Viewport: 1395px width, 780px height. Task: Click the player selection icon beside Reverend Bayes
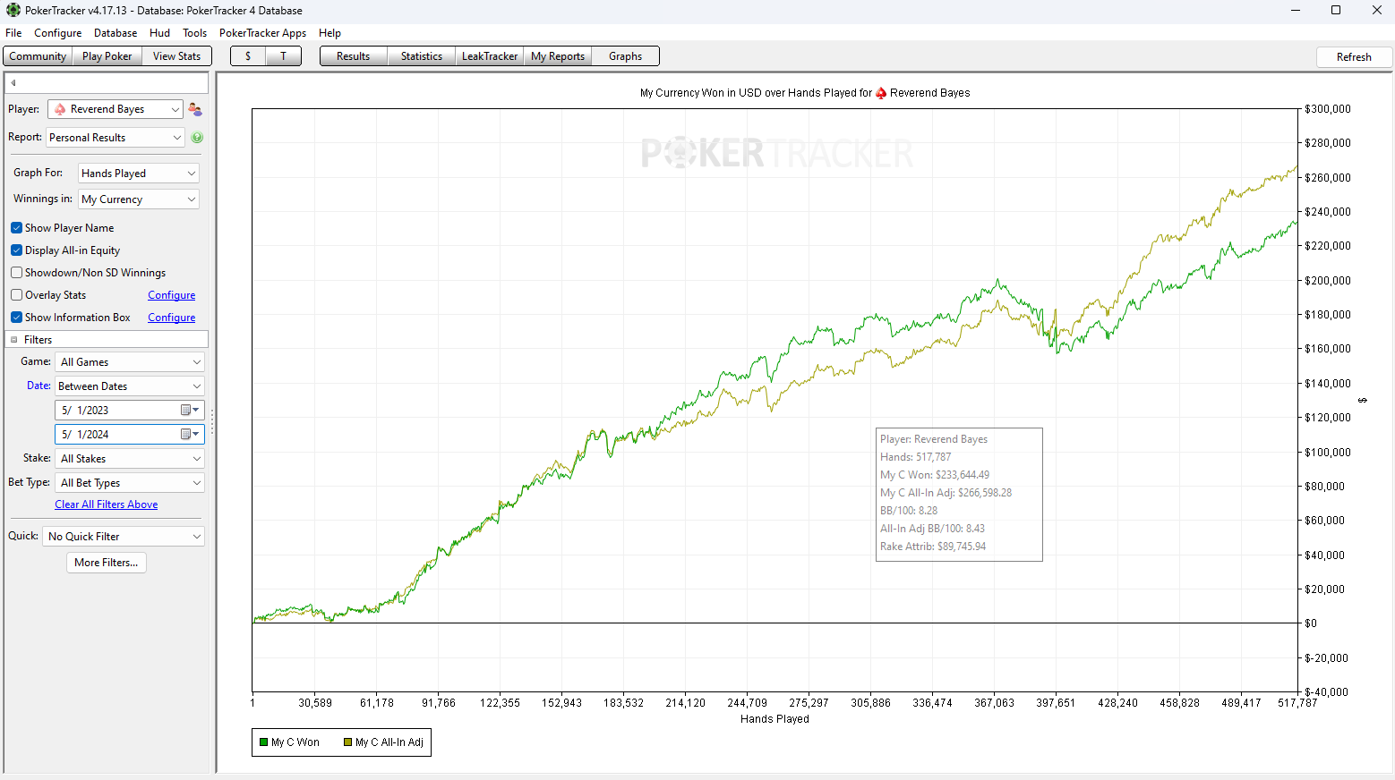[x=195, y=109]
